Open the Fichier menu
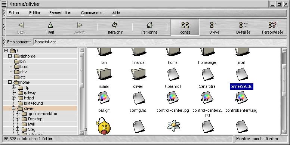The image size is (290, 145). [x=14, y=13]
